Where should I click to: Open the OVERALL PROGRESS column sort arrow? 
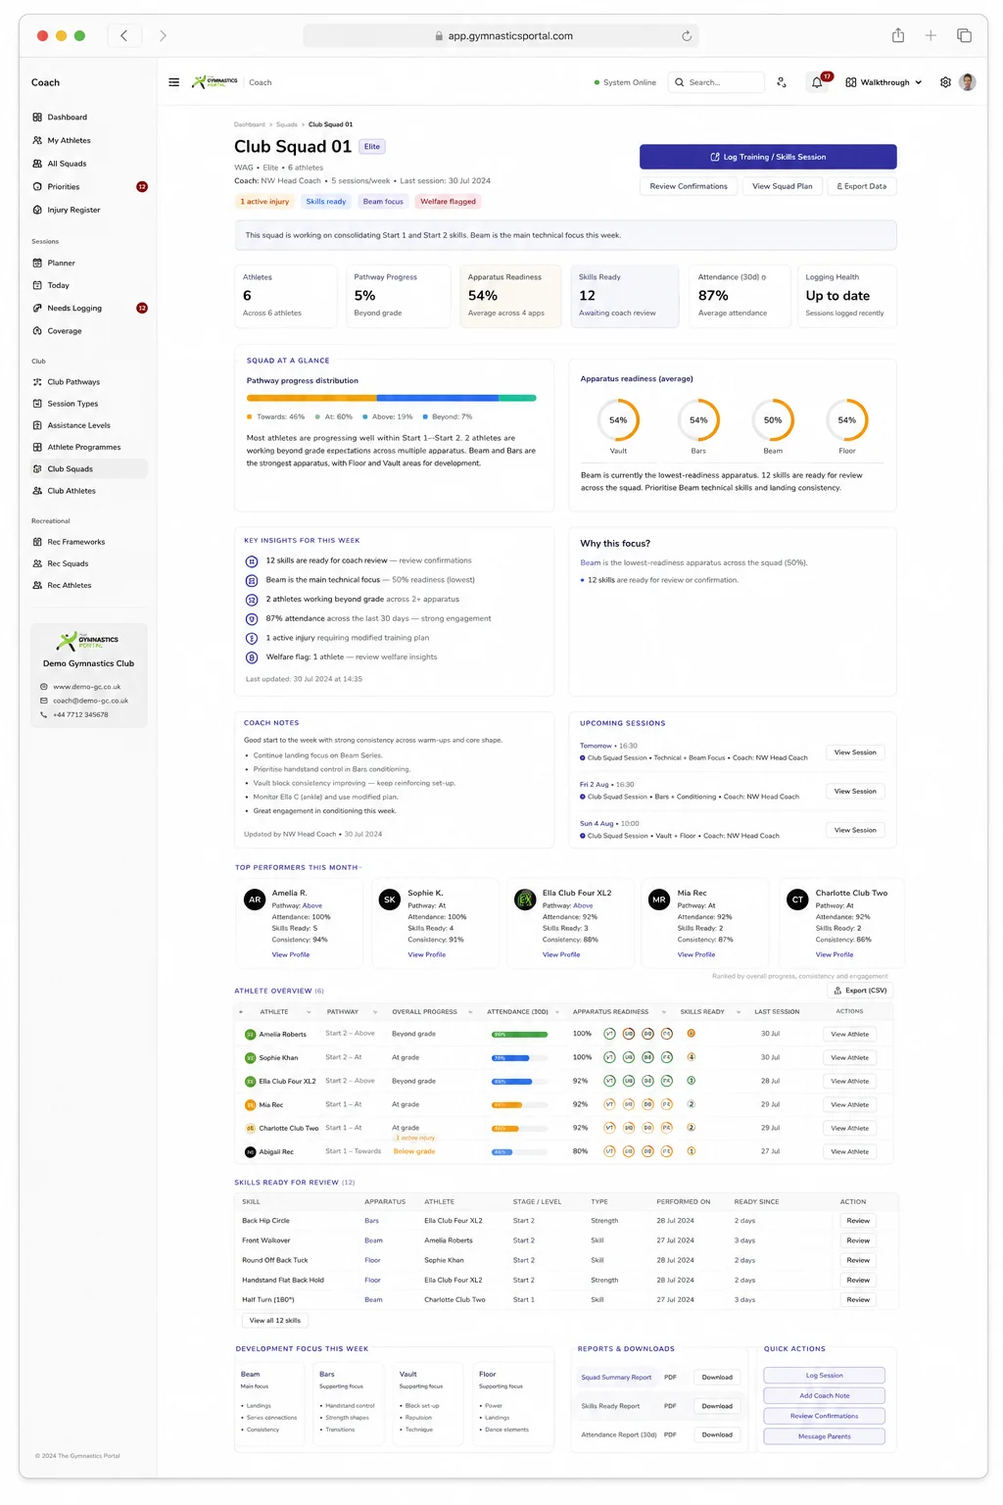470,1012
